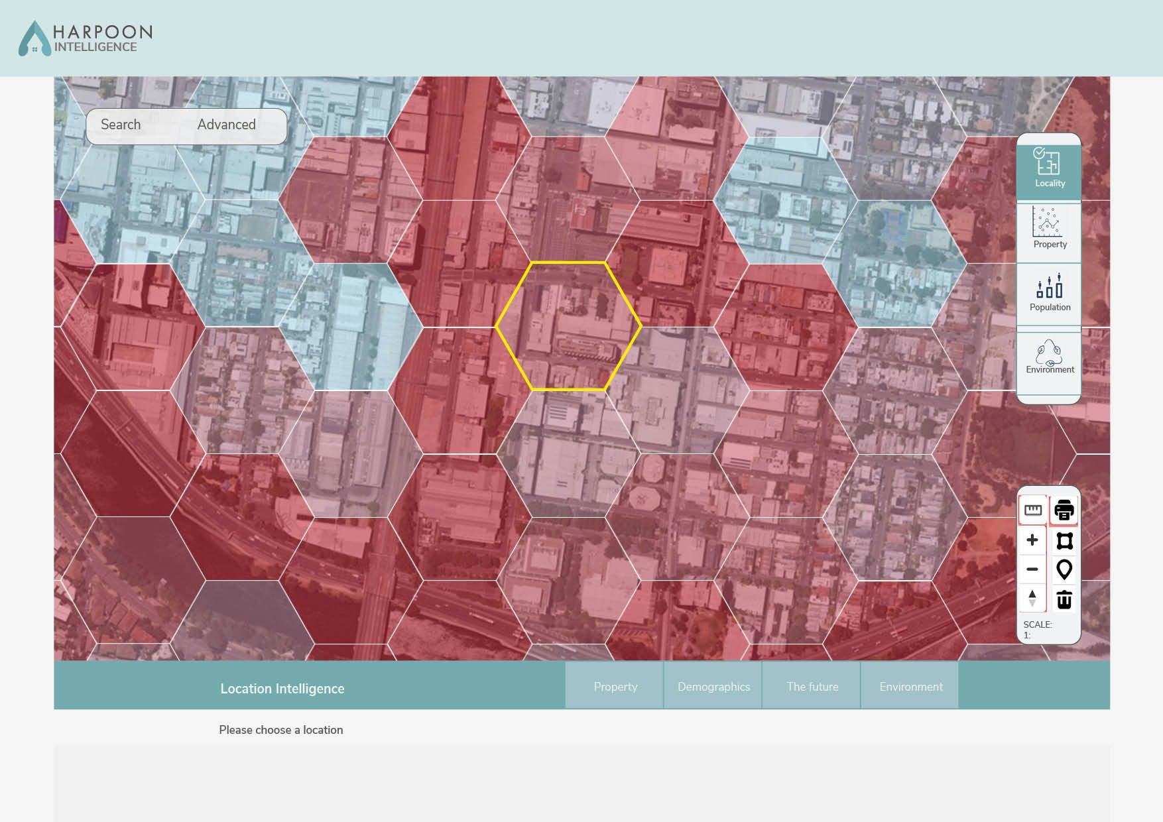
Task: Click the Harpoon Intelligence logo
Action: [x=86, y=38]
